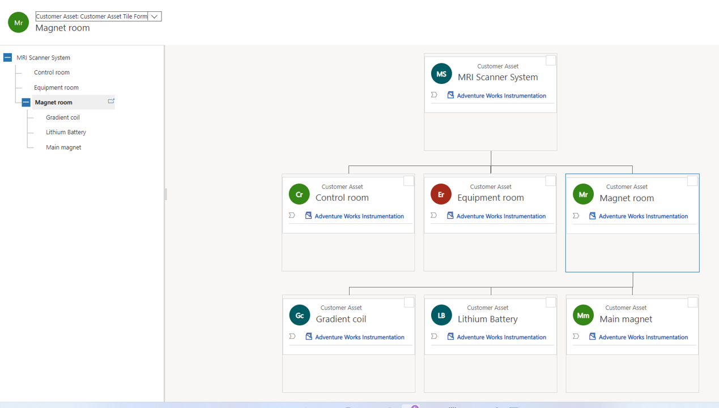This screenshot has width=719, height=408.
Task: Click the Mr avatar in the header
Action: pos(18,23)
